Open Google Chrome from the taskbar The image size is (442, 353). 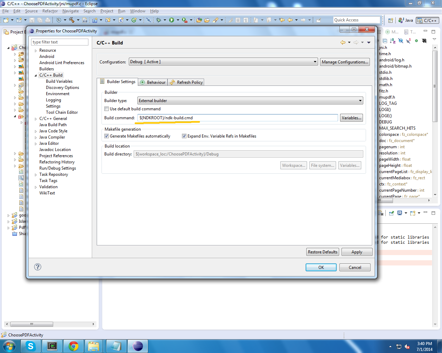[x=74, y=346]
